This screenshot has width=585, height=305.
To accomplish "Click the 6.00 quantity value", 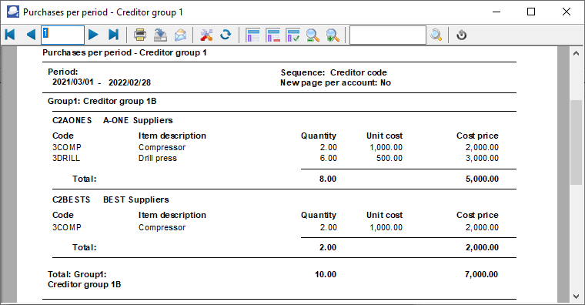I will click(329, 158).
